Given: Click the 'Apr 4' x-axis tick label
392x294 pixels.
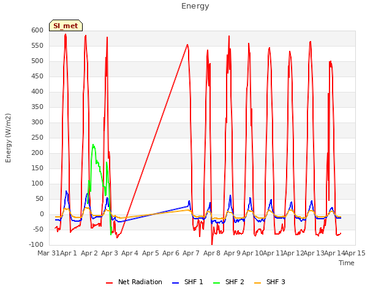Looking at the screenshot, I should pyautogui.click(x=130, y=253).
